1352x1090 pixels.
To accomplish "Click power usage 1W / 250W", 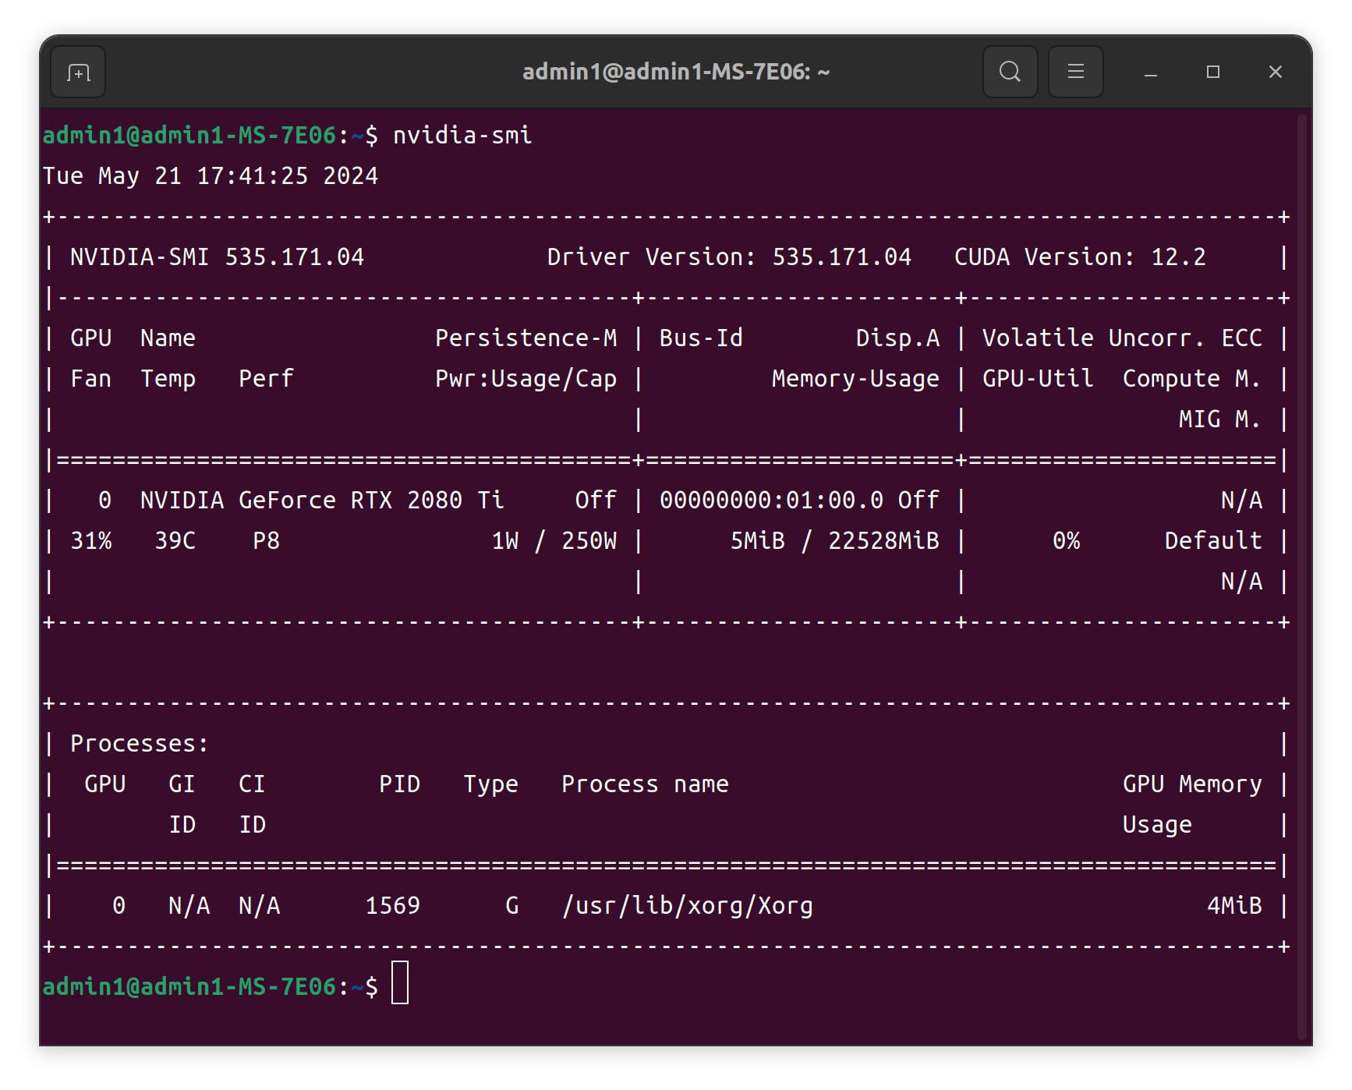I will [x=554, y=541].
